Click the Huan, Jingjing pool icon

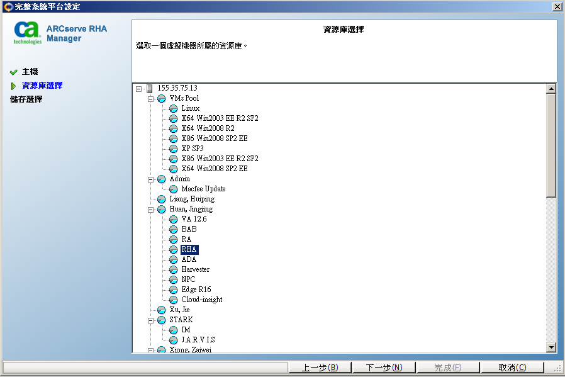(x=162, y=210)
